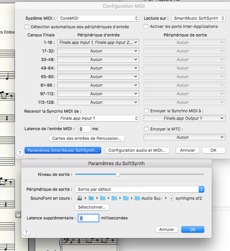The image size is (230, 251).
Task: Open Recevoir la Synchro MIDI input dropdown
Action: pyautogui.click(x=98, y=118)
